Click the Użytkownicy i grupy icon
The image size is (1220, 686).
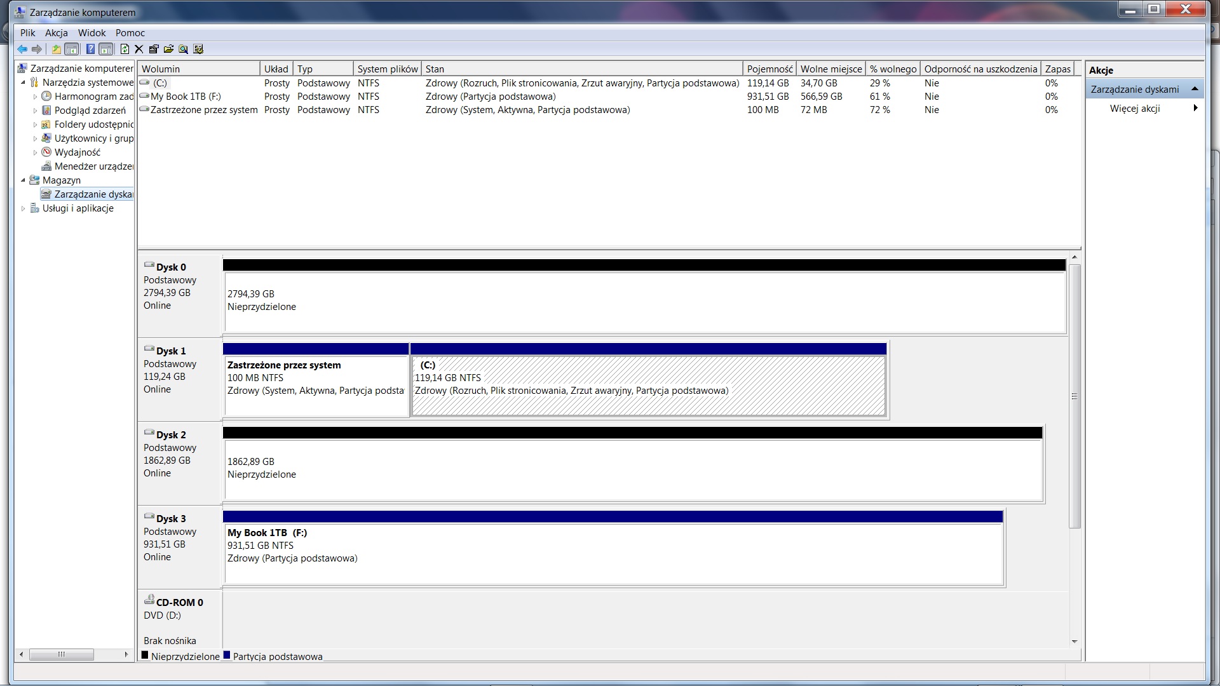tap(46, 138)
